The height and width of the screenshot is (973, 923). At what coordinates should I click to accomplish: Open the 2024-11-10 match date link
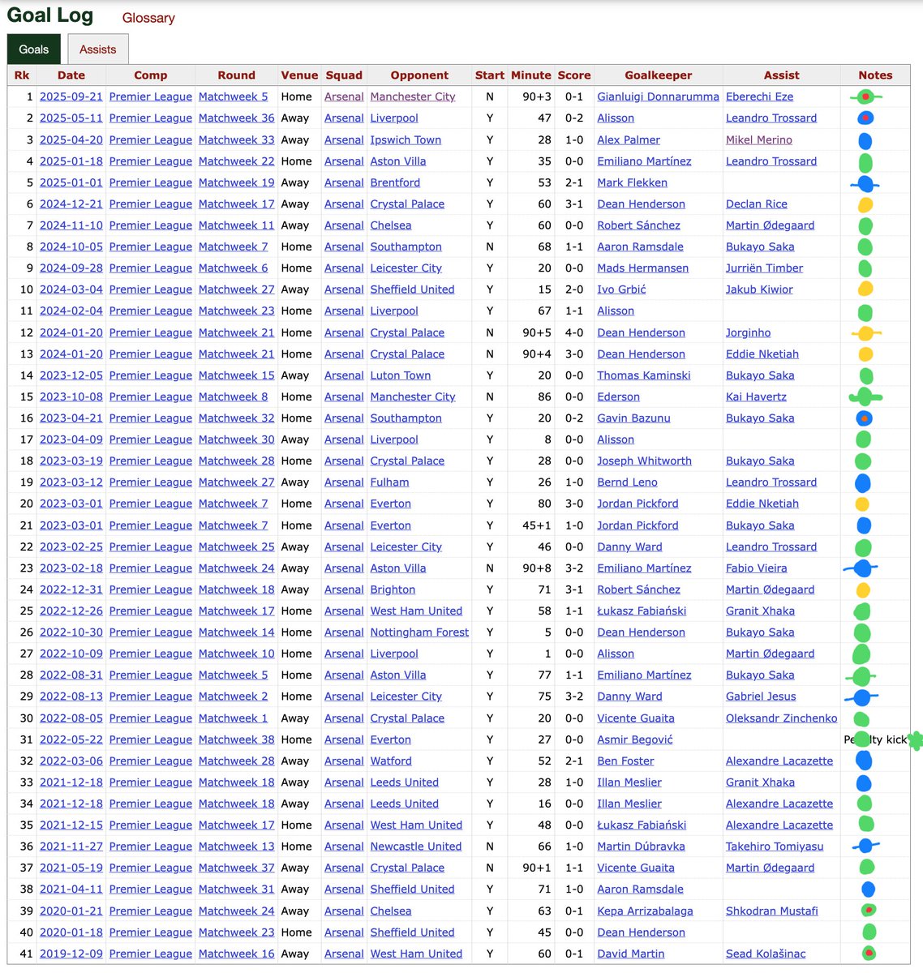(x=71, y=225)
